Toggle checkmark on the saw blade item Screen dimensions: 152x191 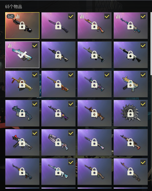[x=143, y=104]
